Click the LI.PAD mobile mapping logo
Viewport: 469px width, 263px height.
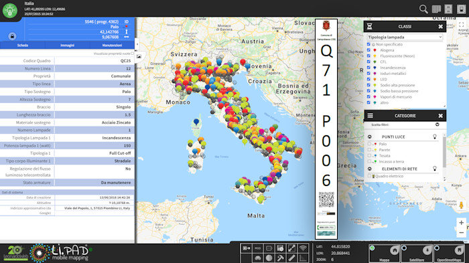click(62, 253)
